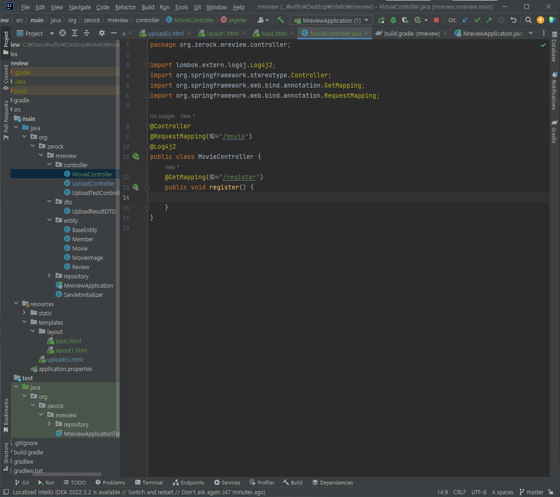
Task: Open the MreviewApplication run configuration dropdown
Action: (x=331, y=20)
